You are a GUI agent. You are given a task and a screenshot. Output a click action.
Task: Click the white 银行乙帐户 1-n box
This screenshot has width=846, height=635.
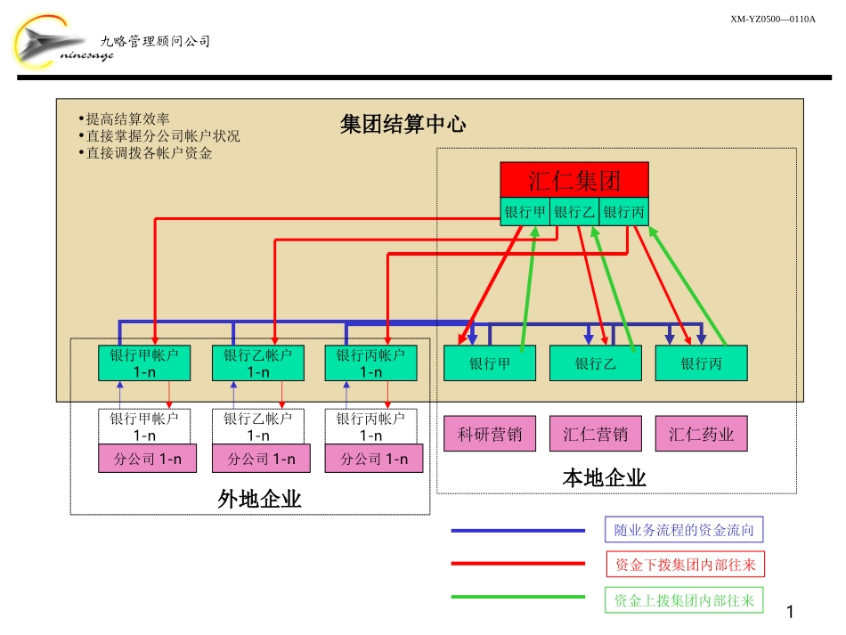click(258, 427)
